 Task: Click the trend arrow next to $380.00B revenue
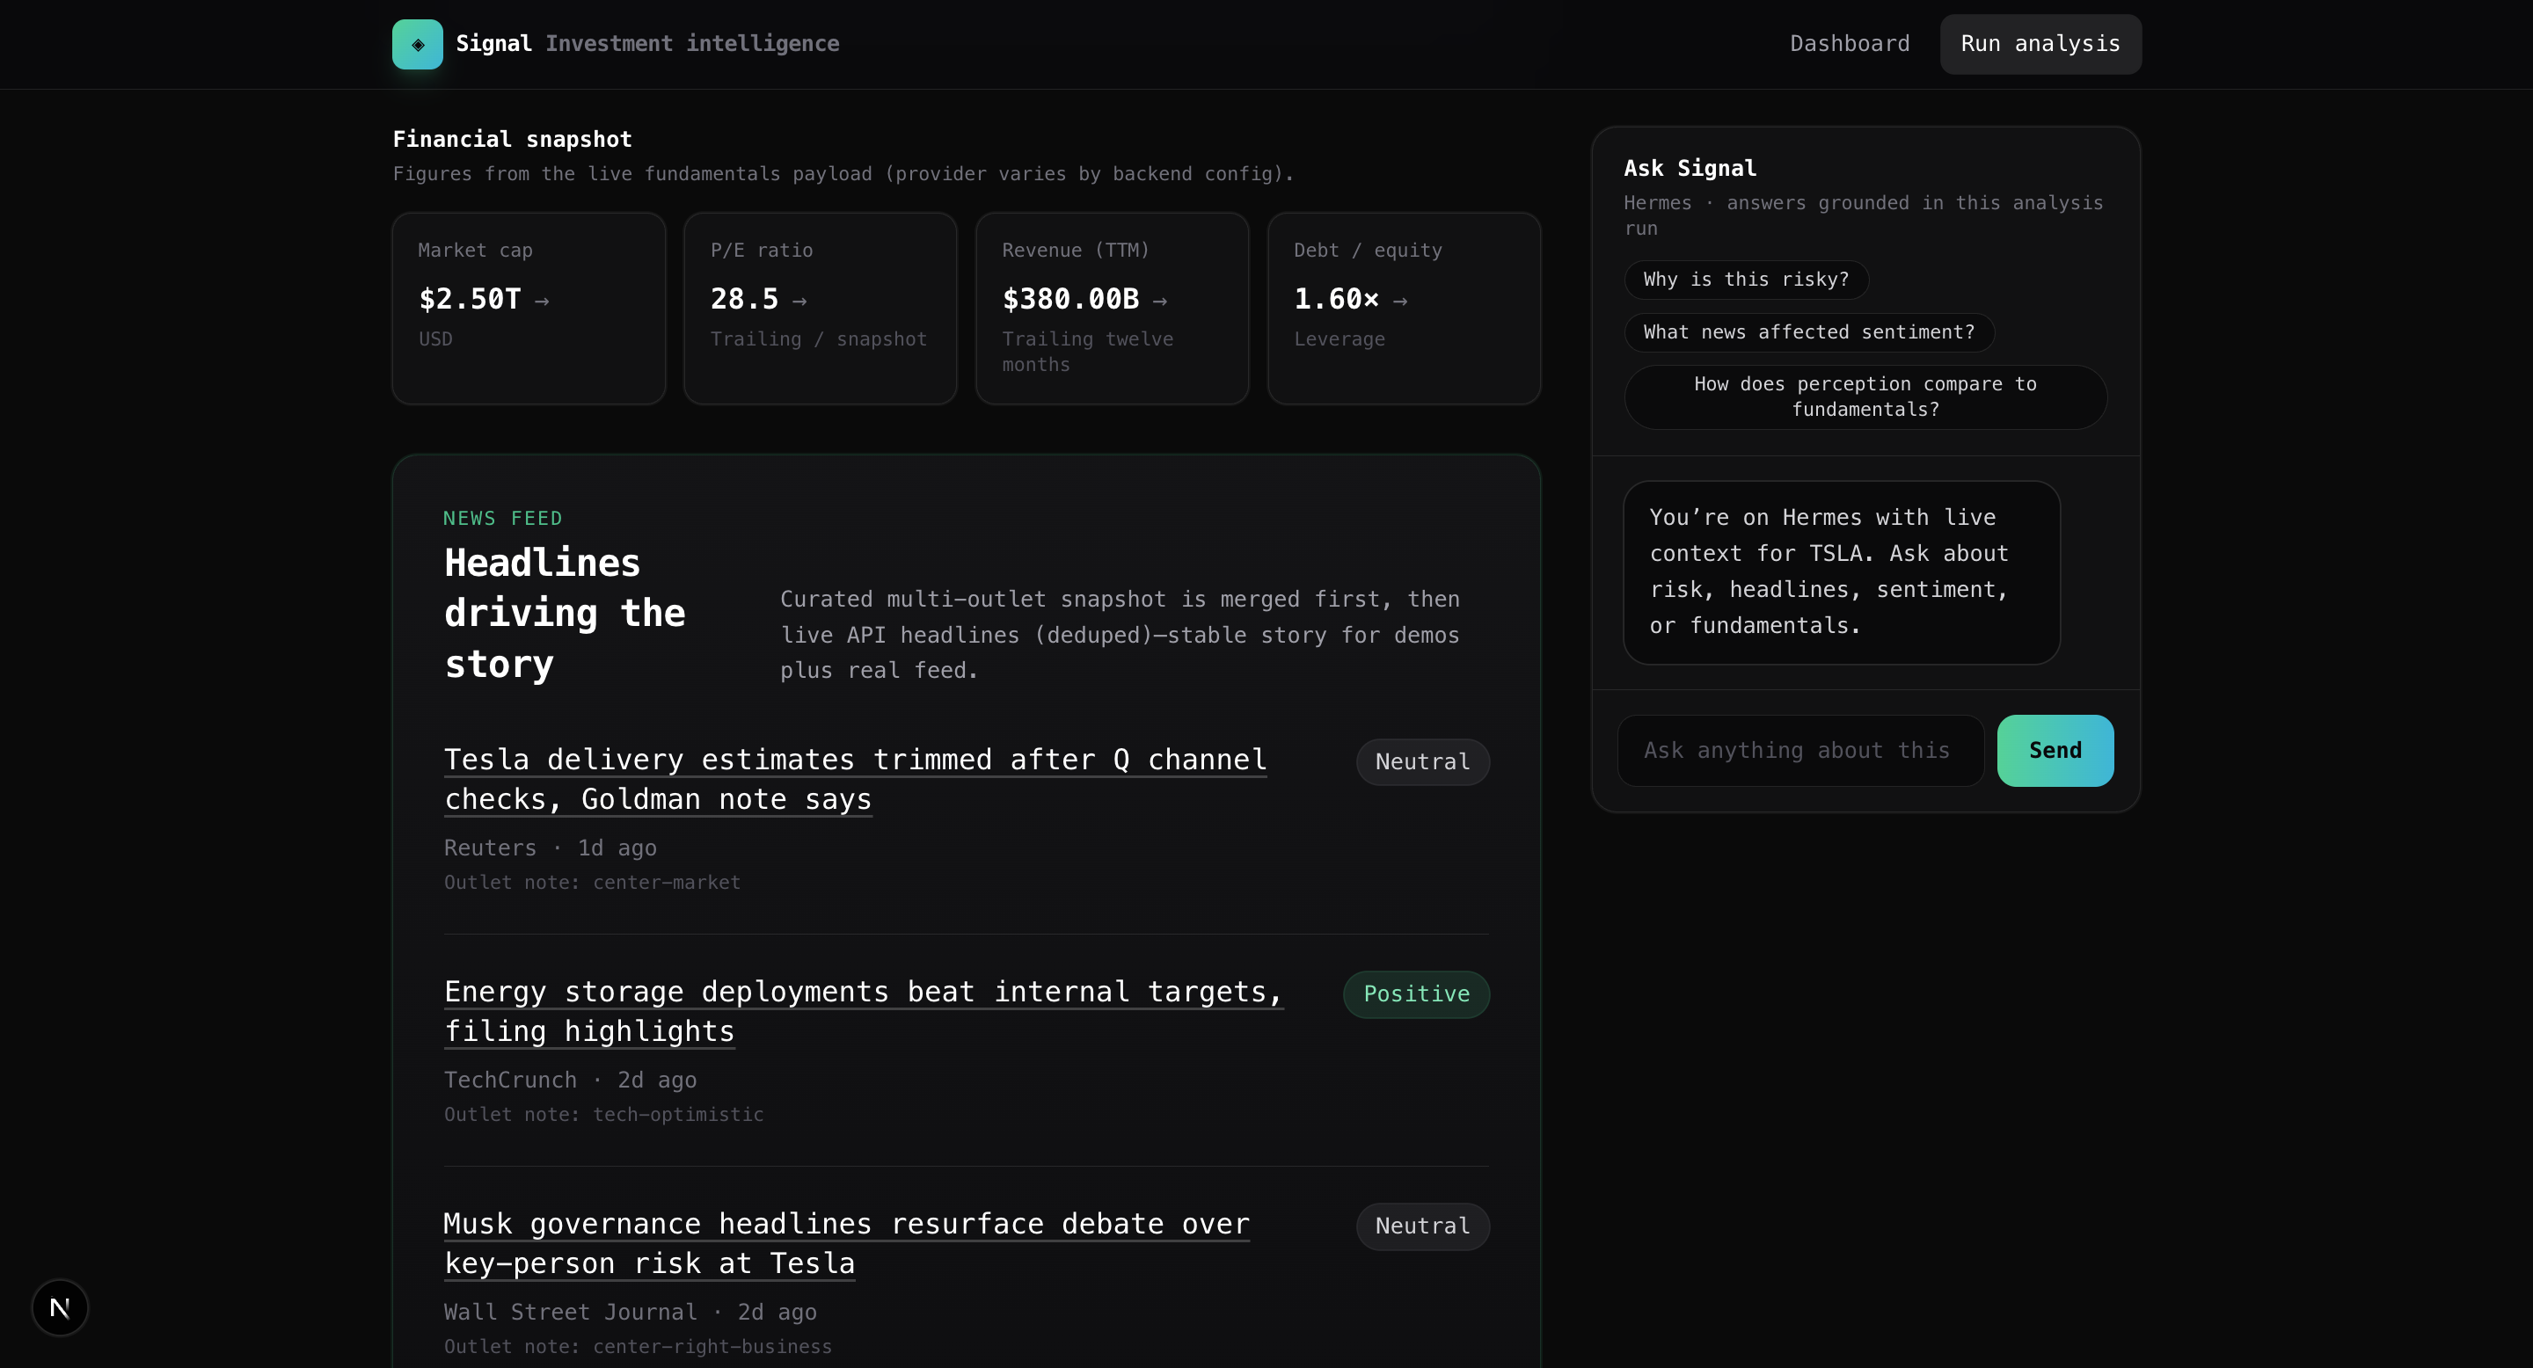point(1160,301)
